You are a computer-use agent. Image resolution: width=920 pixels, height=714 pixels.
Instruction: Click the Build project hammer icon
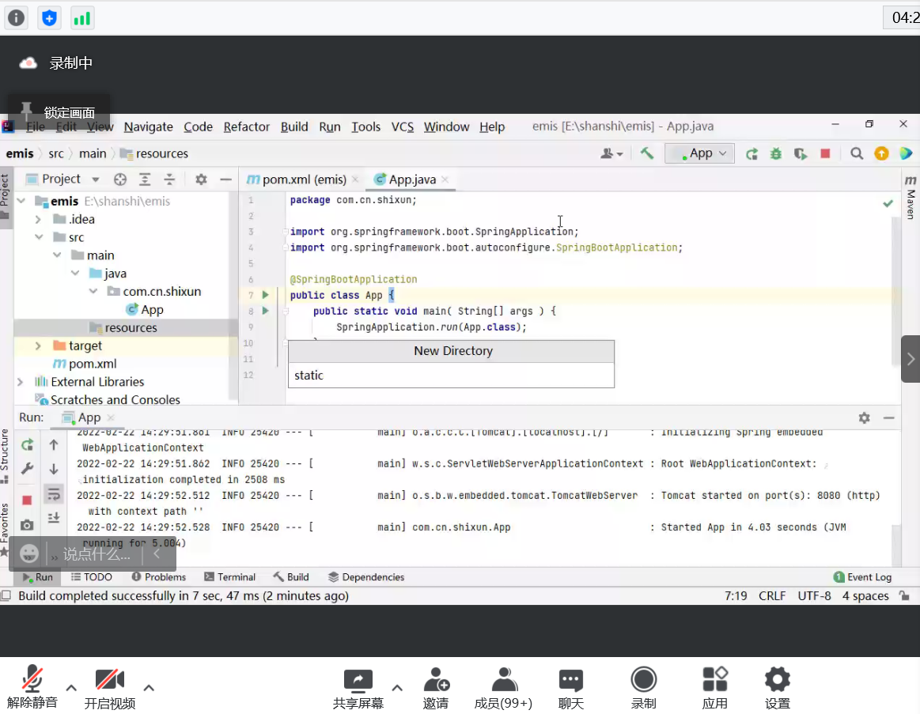point(646,153)
